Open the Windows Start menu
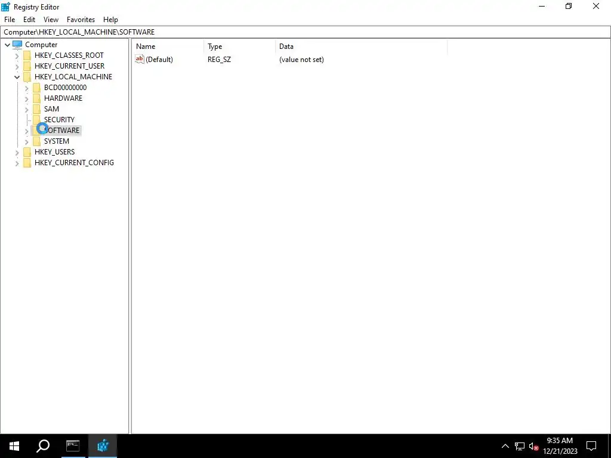 (x=14, y=446)
